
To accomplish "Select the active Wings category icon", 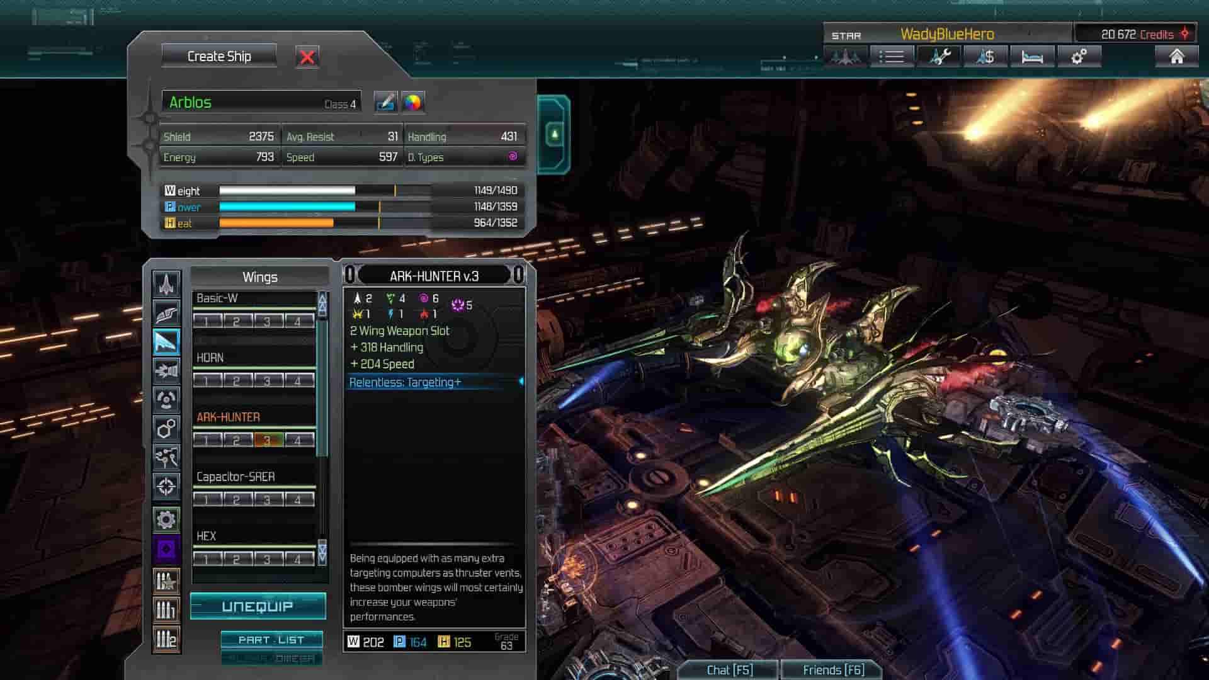I will (166, 342).
